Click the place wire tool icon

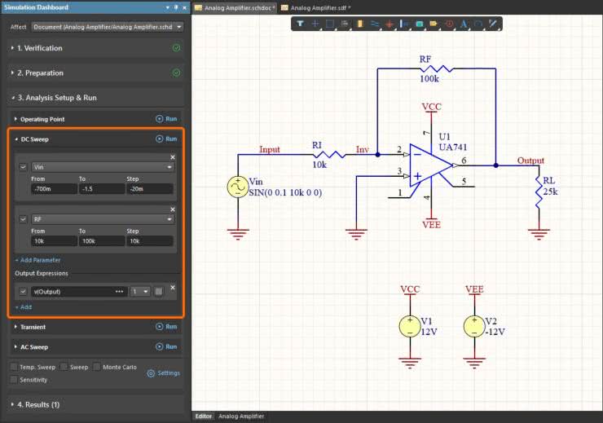tap(374, 24)
